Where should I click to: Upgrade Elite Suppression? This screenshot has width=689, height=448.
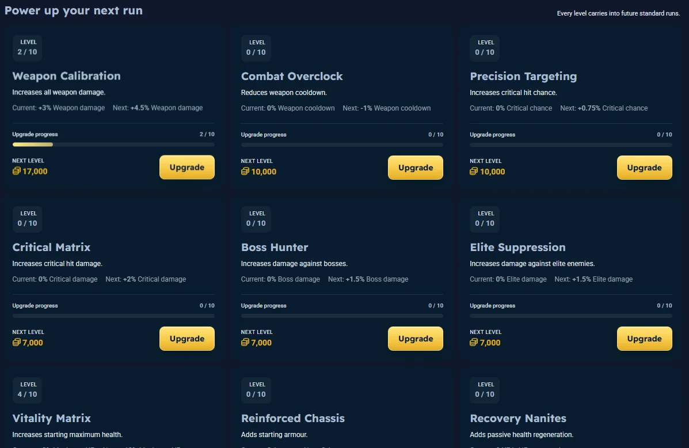pyautogui.click(x=644, y=339)
